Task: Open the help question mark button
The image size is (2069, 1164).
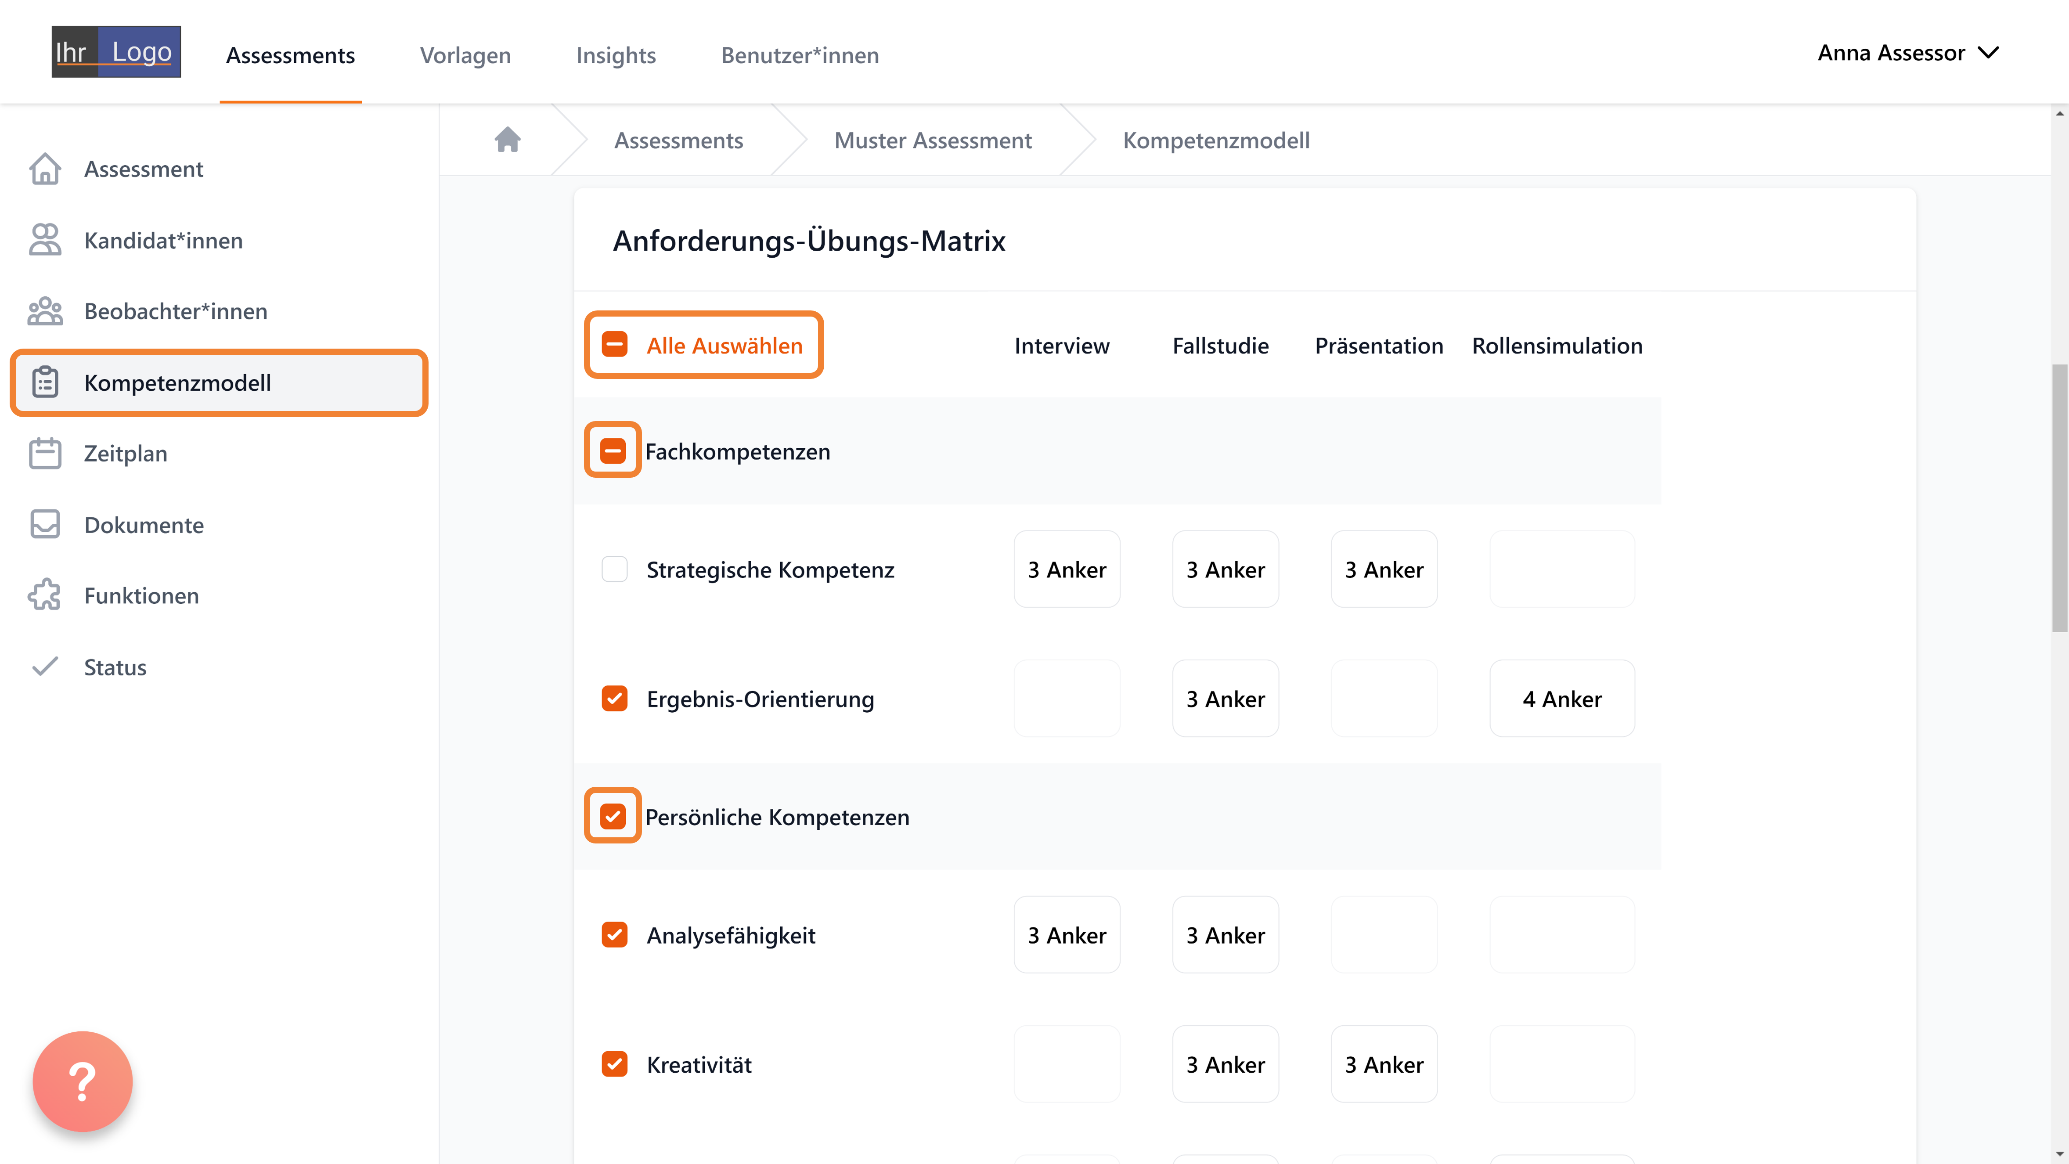Action: [83, 1081]
